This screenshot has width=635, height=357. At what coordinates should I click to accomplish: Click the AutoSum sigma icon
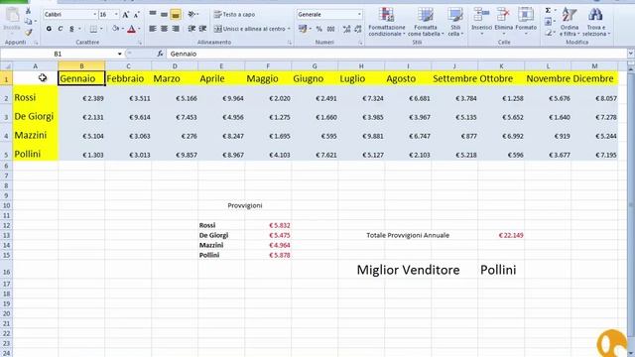[548, 11]
